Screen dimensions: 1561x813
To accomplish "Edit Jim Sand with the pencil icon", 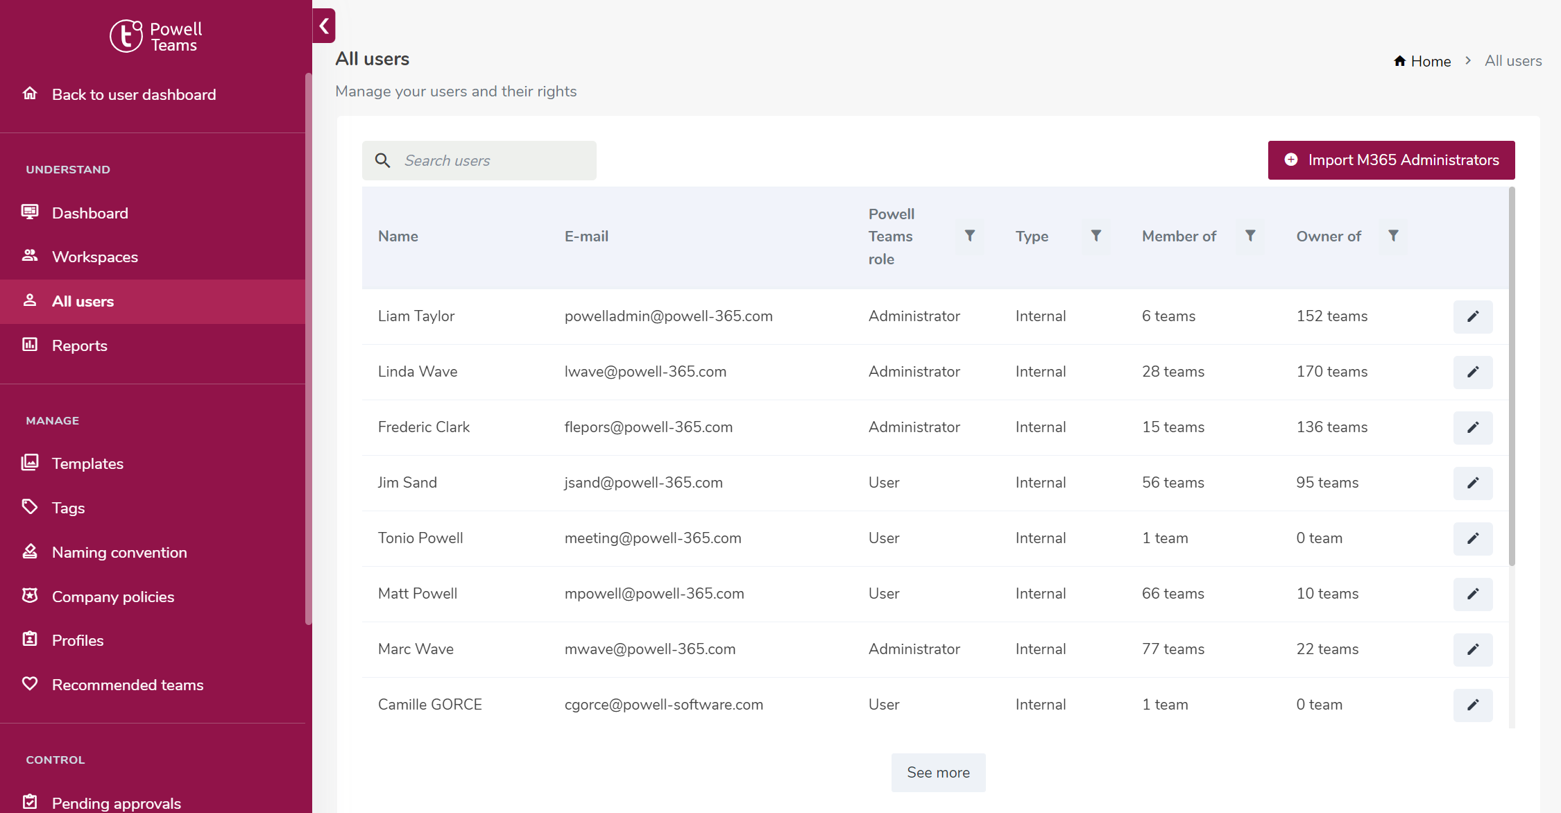I will click(1473, 483).
